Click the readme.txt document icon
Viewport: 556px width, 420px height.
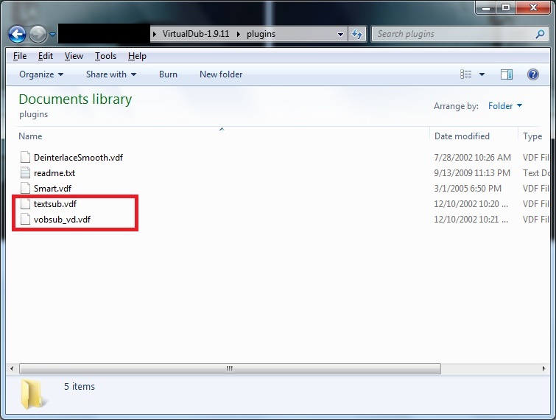[25, 172]
